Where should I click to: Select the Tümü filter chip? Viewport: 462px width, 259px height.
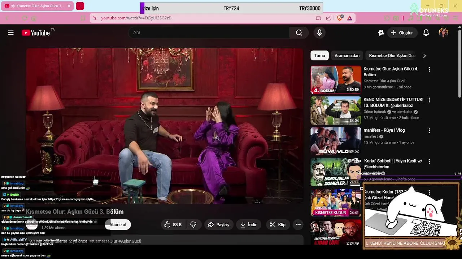tap(319, 55)
